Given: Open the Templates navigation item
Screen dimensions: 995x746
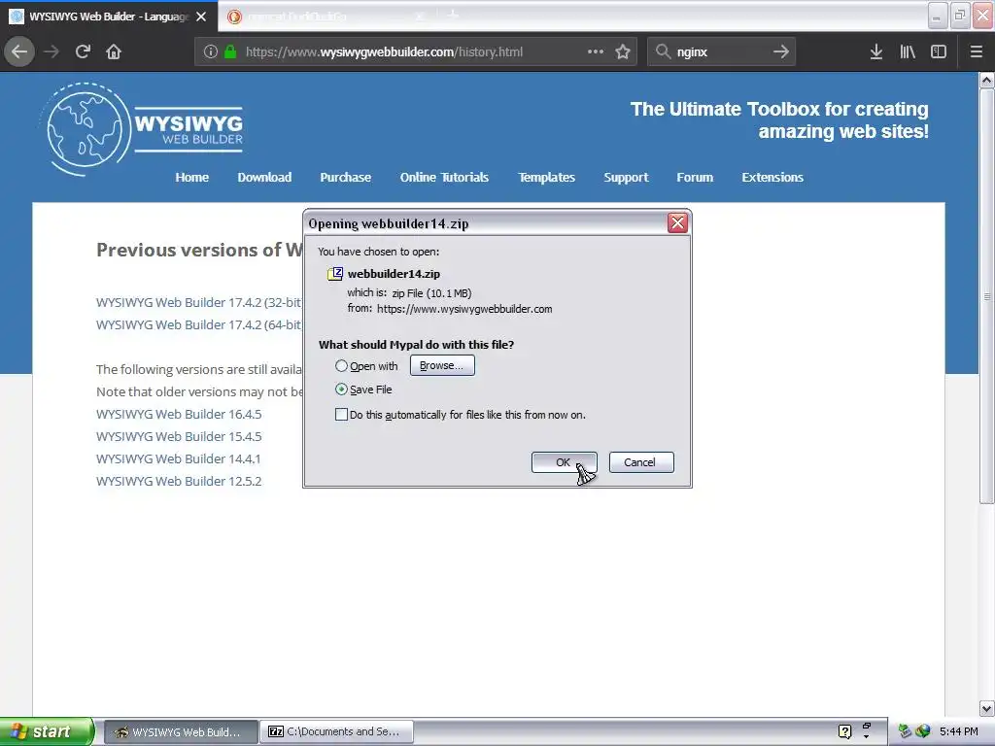Looking at the screenshot, I should click(546, 177).
